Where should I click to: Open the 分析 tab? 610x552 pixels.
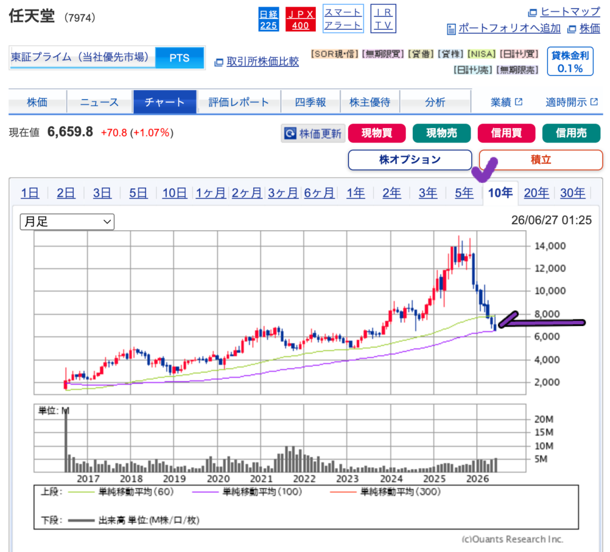[x=435, y=102]
